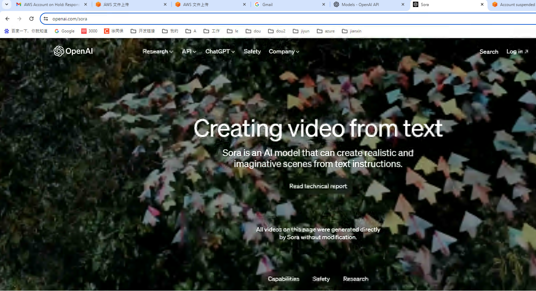This screenshot has height=291, width=536.
Task: Reload the page
Action: (x=31, y=19)
